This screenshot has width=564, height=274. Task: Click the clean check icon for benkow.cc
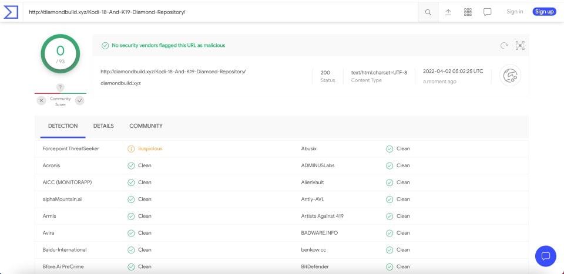(390, 250)
